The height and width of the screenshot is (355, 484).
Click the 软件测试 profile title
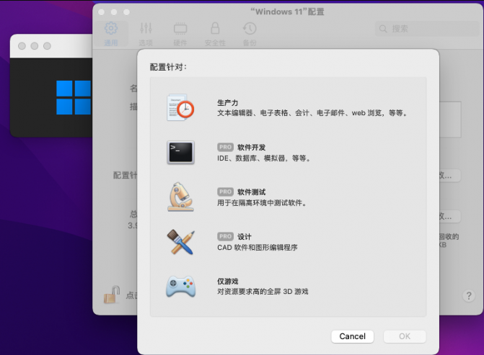(x=251, y=192)
